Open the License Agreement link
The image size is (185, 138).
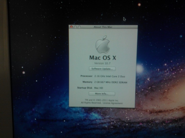(x=113, y=103)
